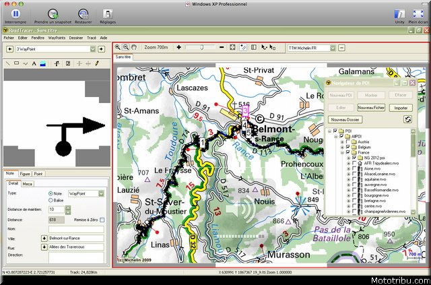Select the hand pan tool
The width and height of the screenshot is (431, 285).
pos(134,47)
